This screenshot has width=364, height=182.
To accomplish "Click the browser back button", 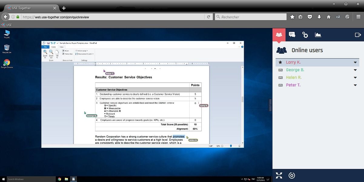I will tap(5, 17).
